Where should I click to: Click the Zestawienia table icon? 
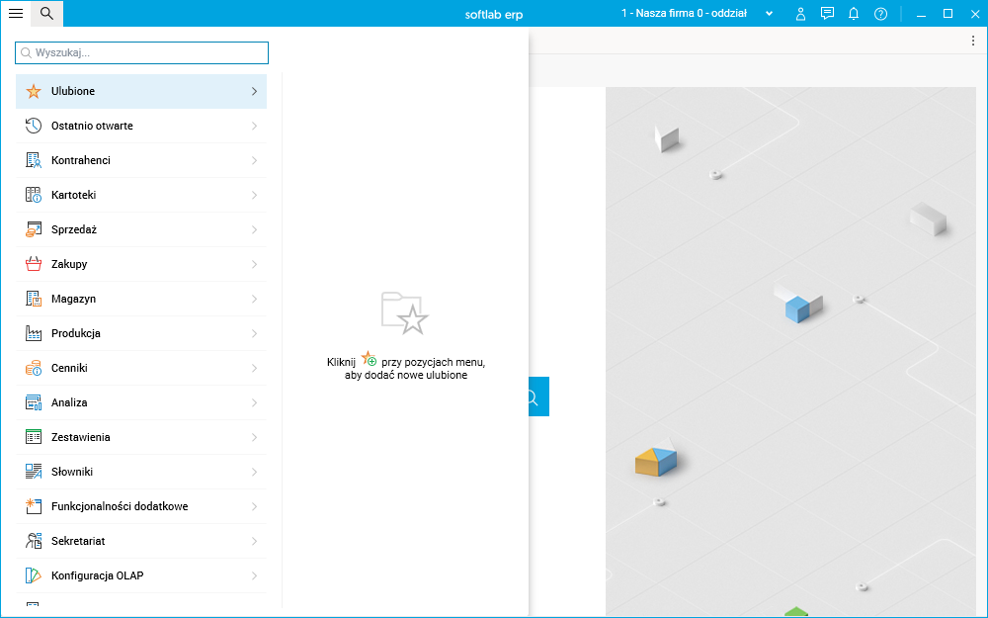tap(34, 437)
